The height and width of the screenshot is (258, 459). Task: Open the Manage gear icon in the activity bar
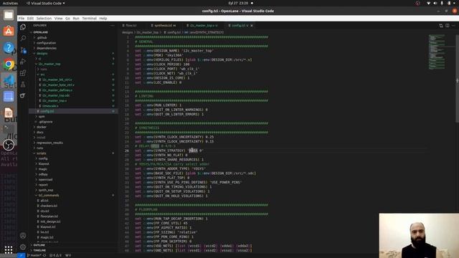23,247
